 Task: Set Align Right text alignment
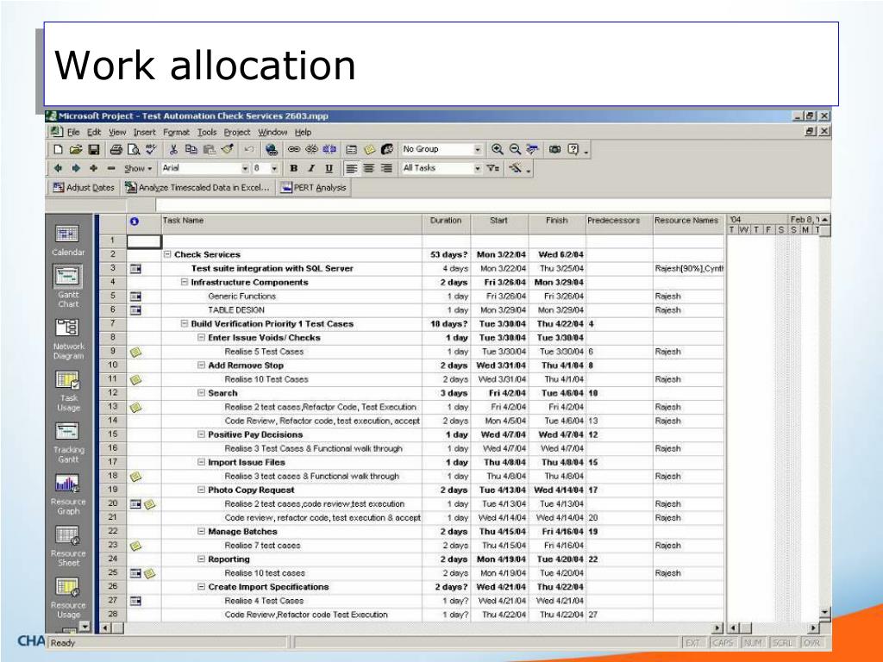(387, 168)
